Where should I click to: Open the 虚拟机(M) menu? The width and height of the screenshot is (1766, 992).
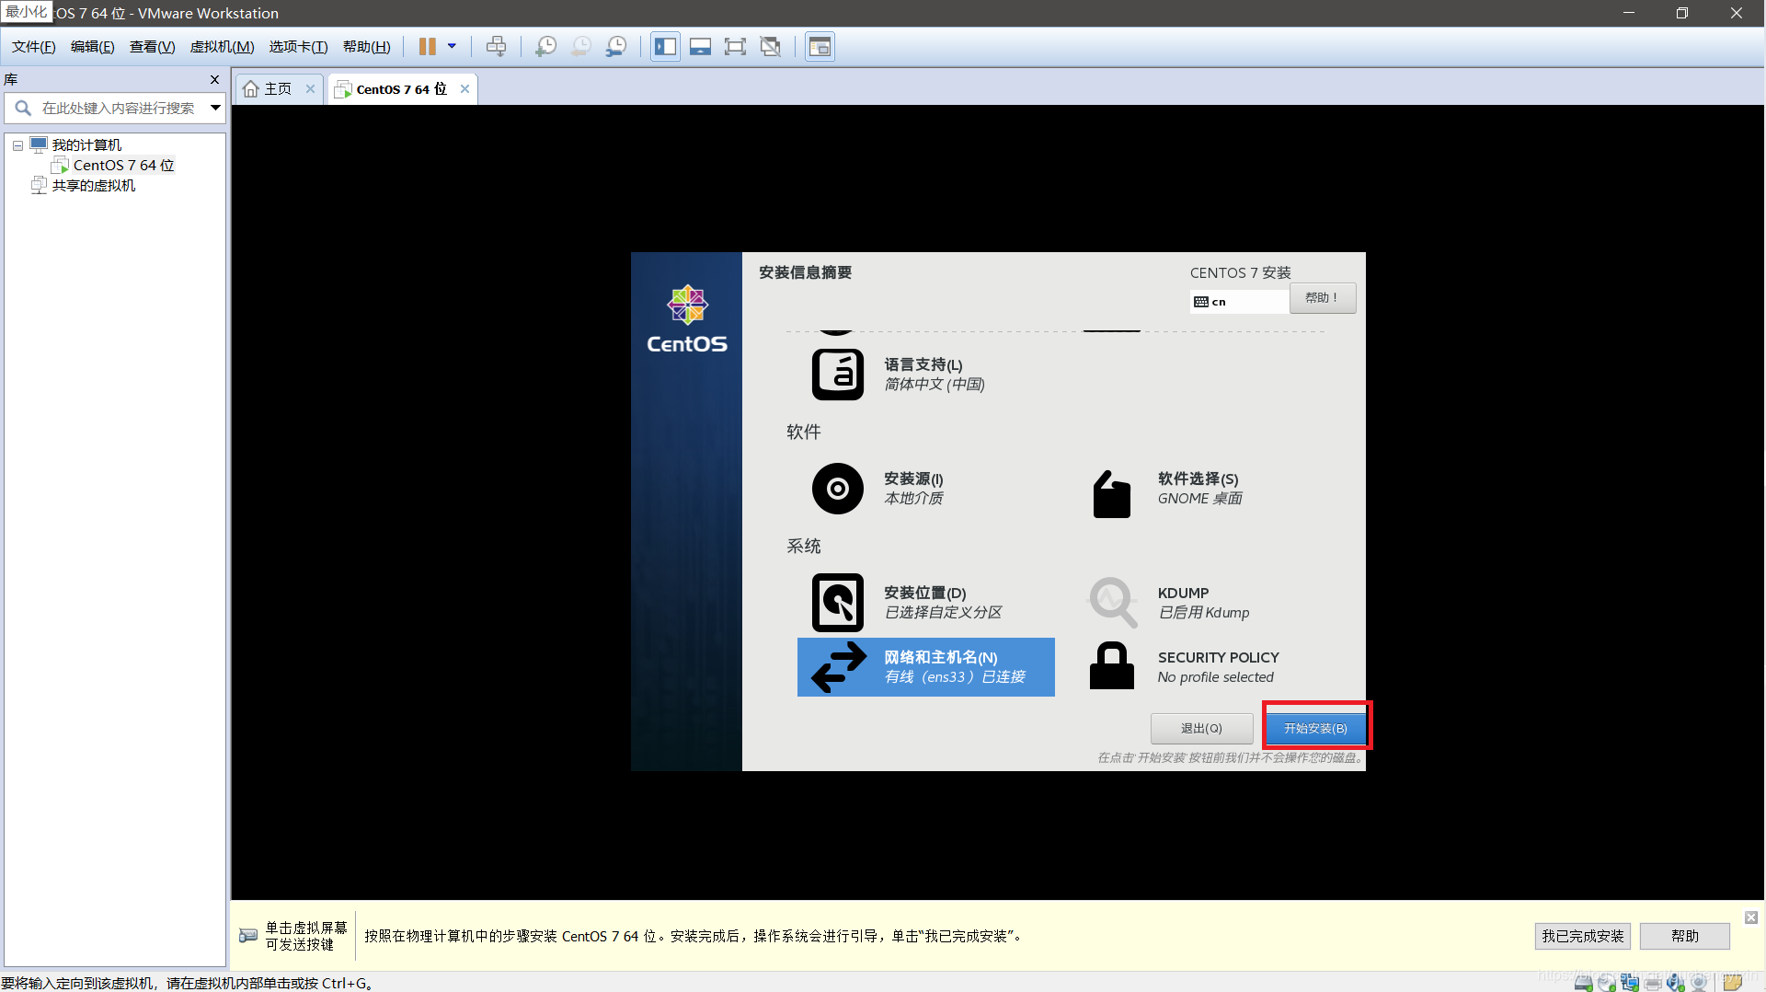coord(222,47)
